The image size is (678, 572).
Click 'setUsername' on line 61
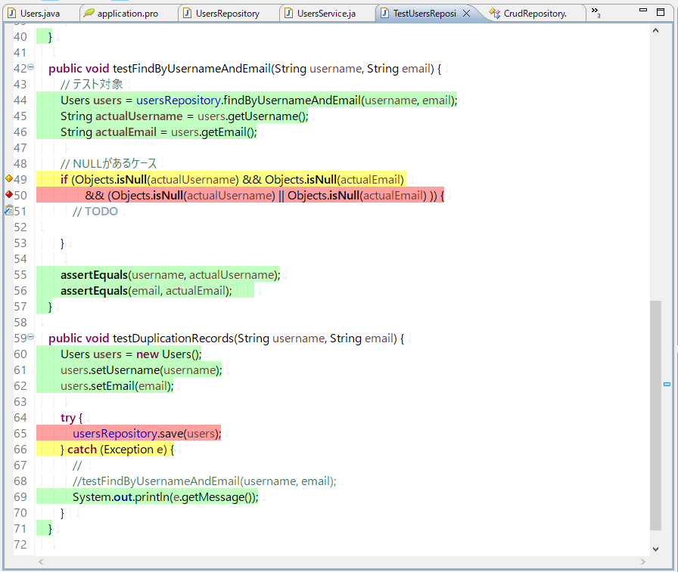126,370
